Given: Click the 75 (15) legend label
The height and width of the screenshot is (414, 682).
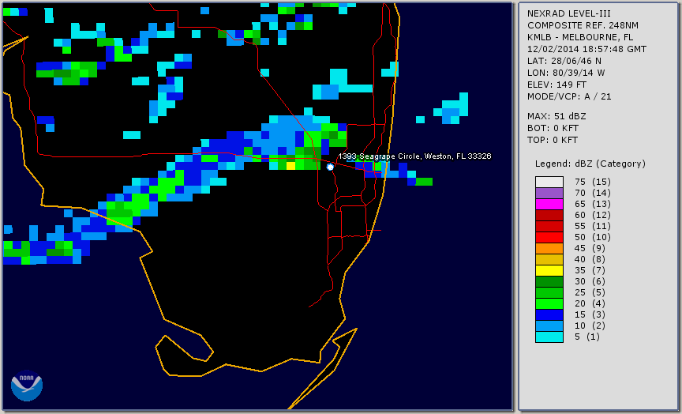Looking at the screenshot, I should [x=592, y=182].
